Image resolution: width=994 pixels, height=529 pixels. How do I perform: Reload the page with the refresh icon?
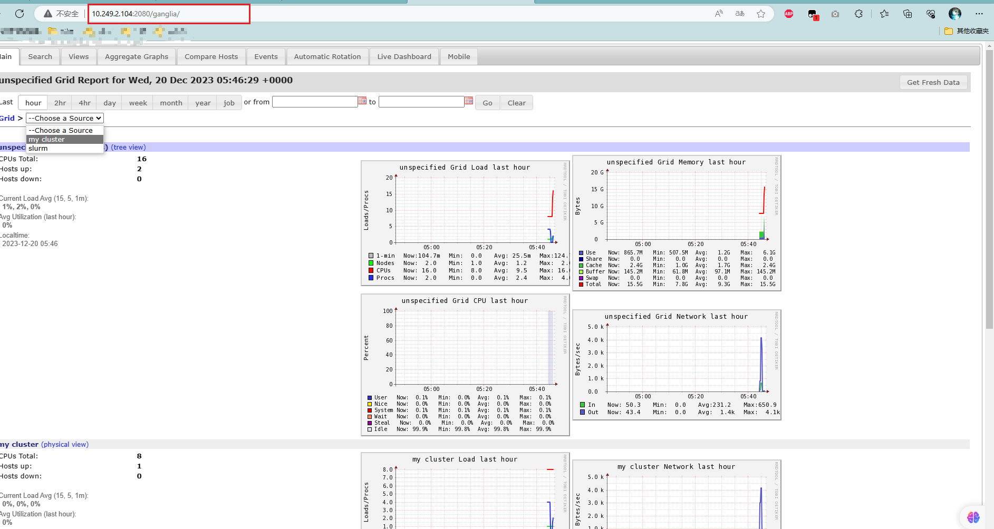pos(20,14)
